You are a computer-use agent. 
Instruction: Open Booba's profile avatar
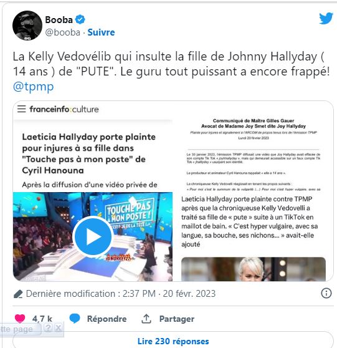pos(27,26)
